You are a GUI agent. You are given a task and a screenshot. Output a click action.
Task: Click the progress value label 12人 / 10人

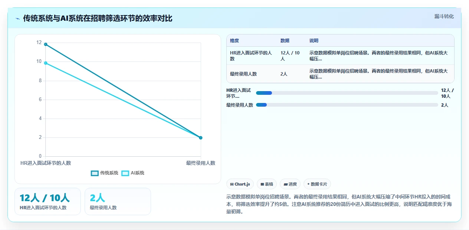click(447, 93)
